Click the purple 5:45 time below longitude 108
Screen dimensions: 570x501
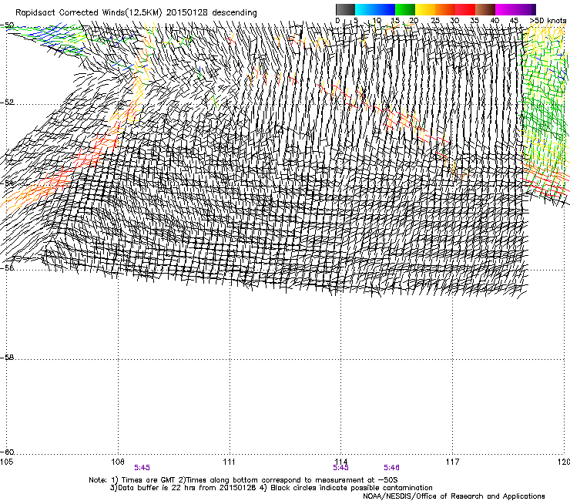(x=142, y=468)
